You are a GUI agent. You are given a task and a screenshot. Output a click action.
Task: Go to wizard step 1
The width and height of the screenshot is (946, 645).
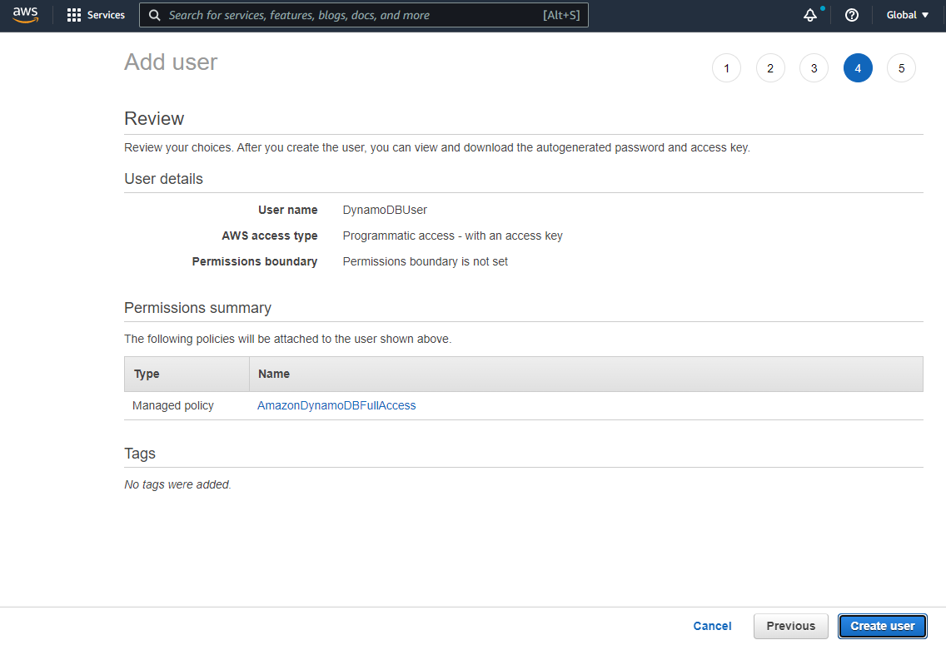(726, 68)
